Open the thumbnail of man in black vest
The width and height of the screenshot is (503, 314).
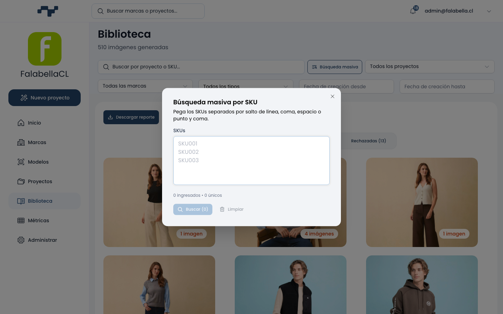pos(291,285)
